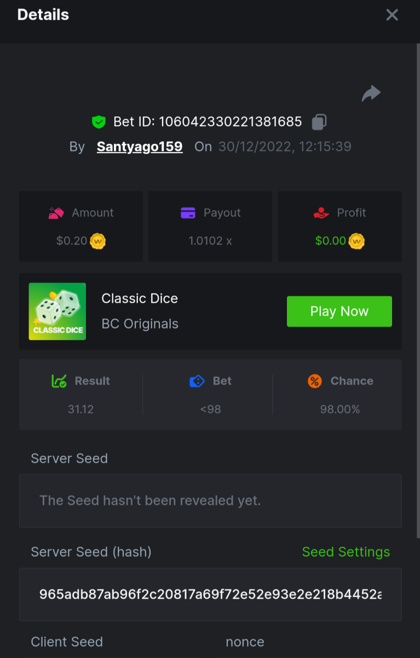Click the unrevealed Server Seed field
Screen dimensions: 420x658
210,501
